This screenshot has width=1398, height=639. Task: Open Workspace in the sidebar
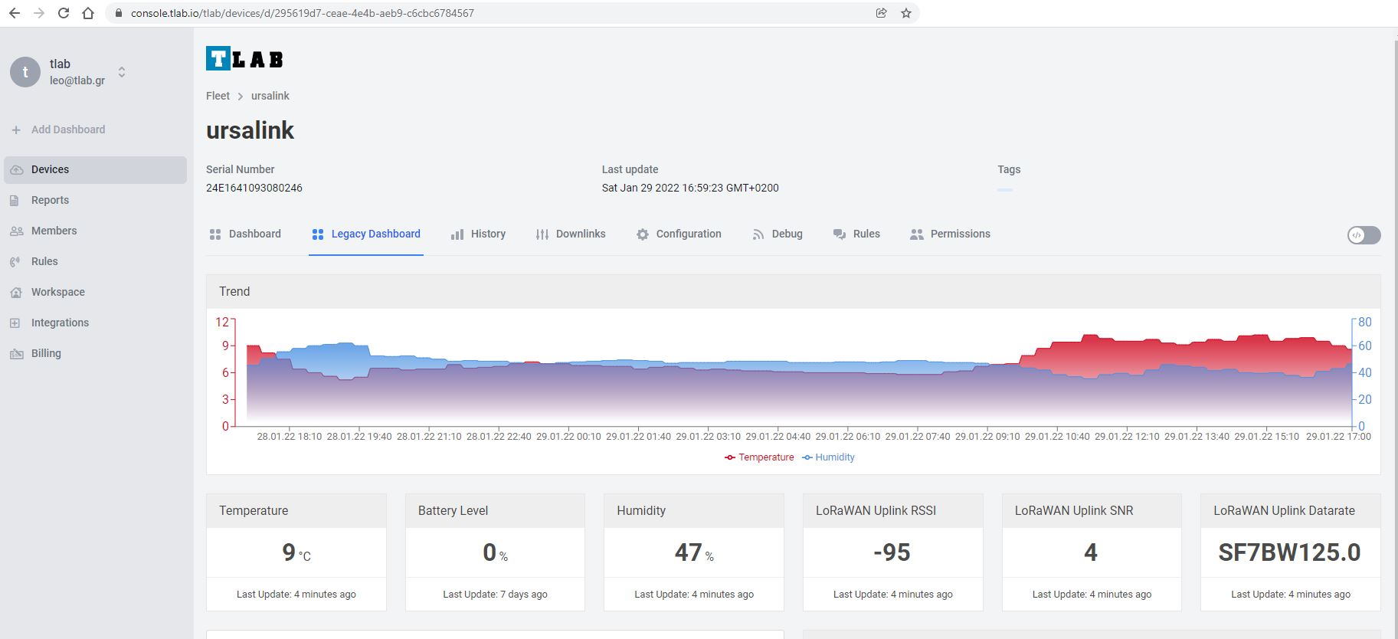pos(95,292)
